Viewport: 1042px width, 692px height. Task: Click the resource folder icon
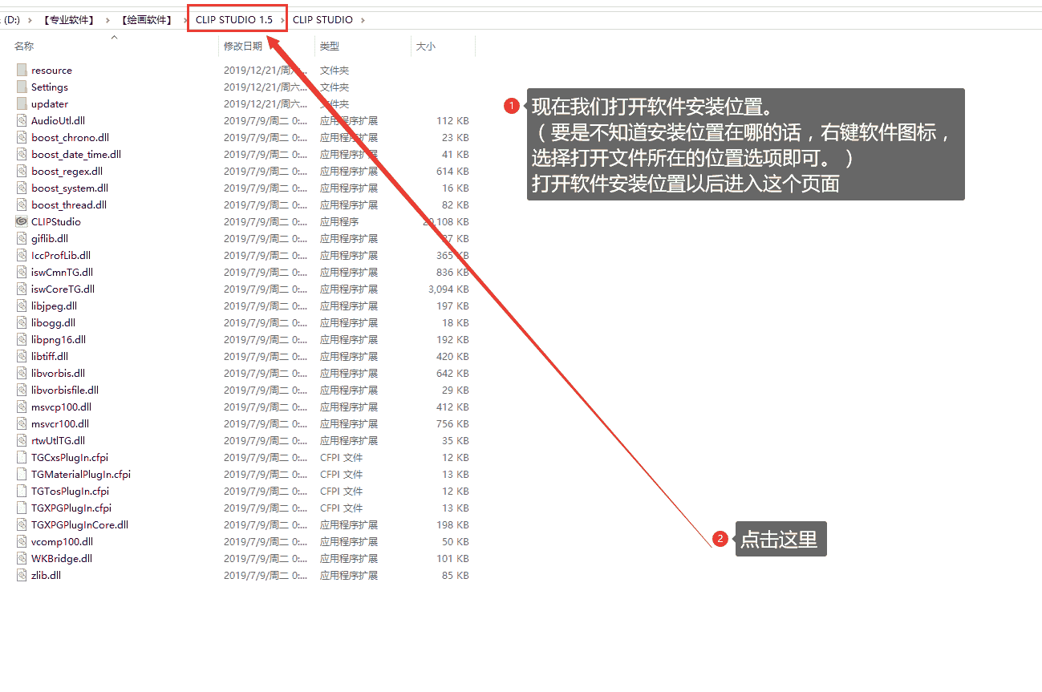(22, 70)
